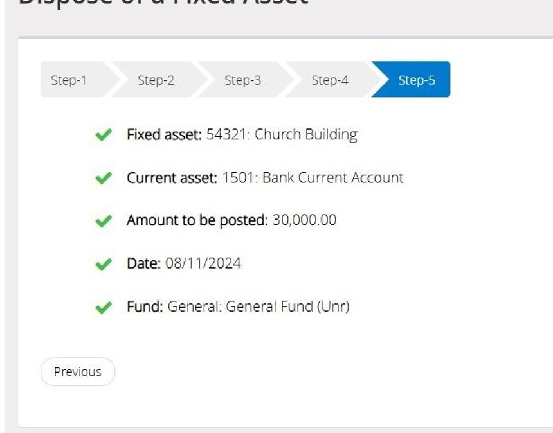Switch to Step-2 in the wizard
Viewport: 553px width, 433px height.
click(156, 80)
